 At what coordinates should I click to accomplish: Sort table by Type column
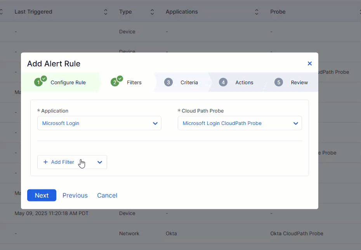(x=152, y=12)
